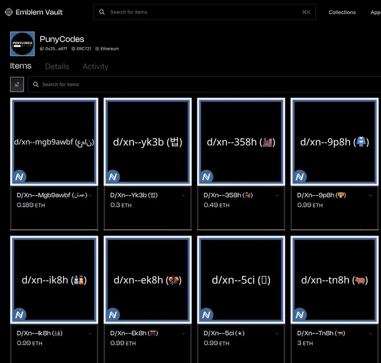Click the 0.49 ETH price

(216, 205)
